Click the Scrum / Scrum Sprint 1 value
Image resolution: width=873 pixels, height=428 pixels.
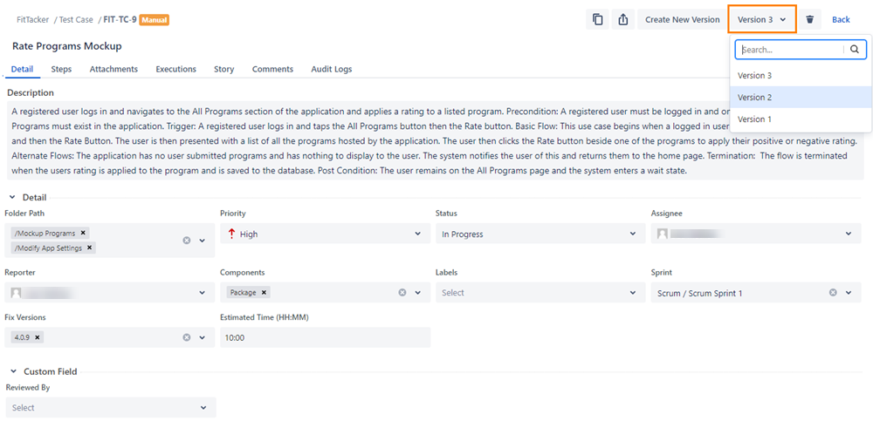click(699, 293)
